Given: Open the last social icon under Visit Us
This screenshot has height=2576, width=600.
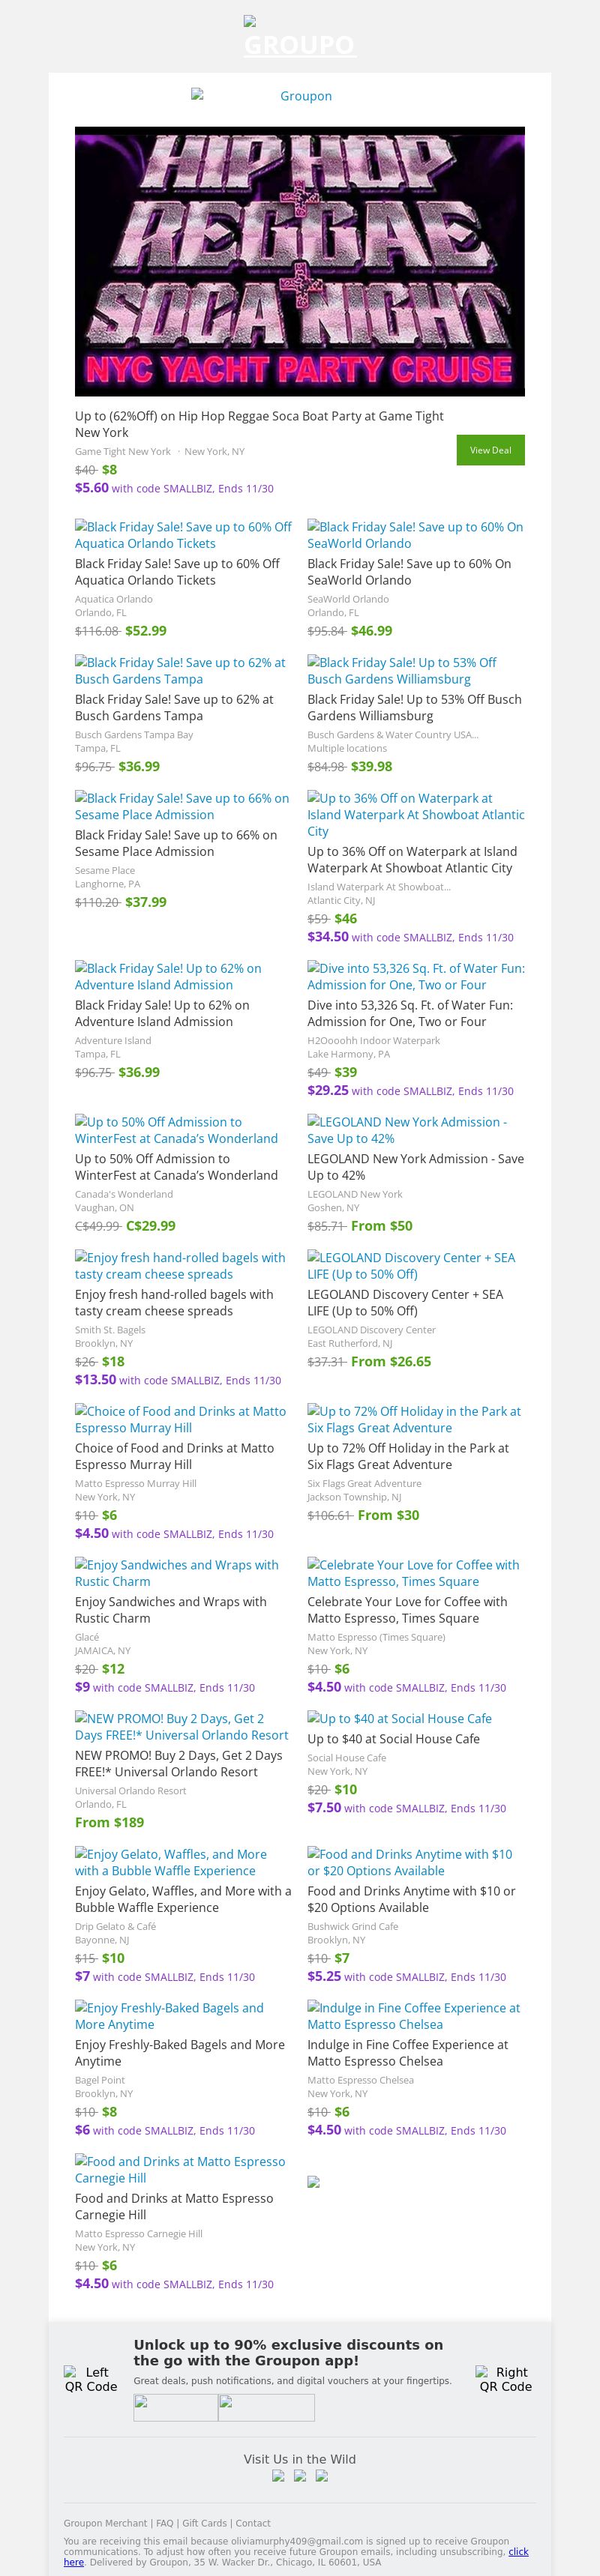Looking at the screenshot, I should pyautogui.click(x=322, y=2476).
